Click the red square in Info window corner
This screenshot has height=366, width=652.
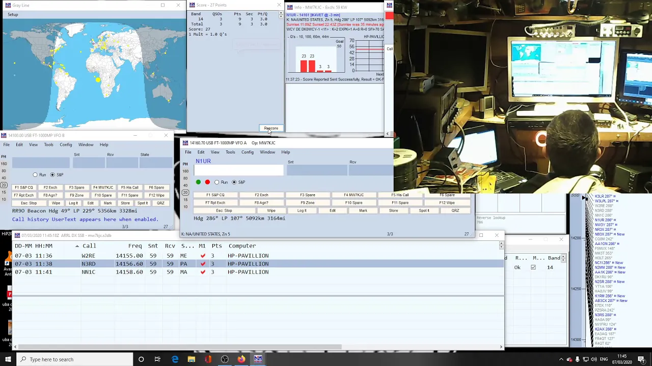tap(389, 16)
